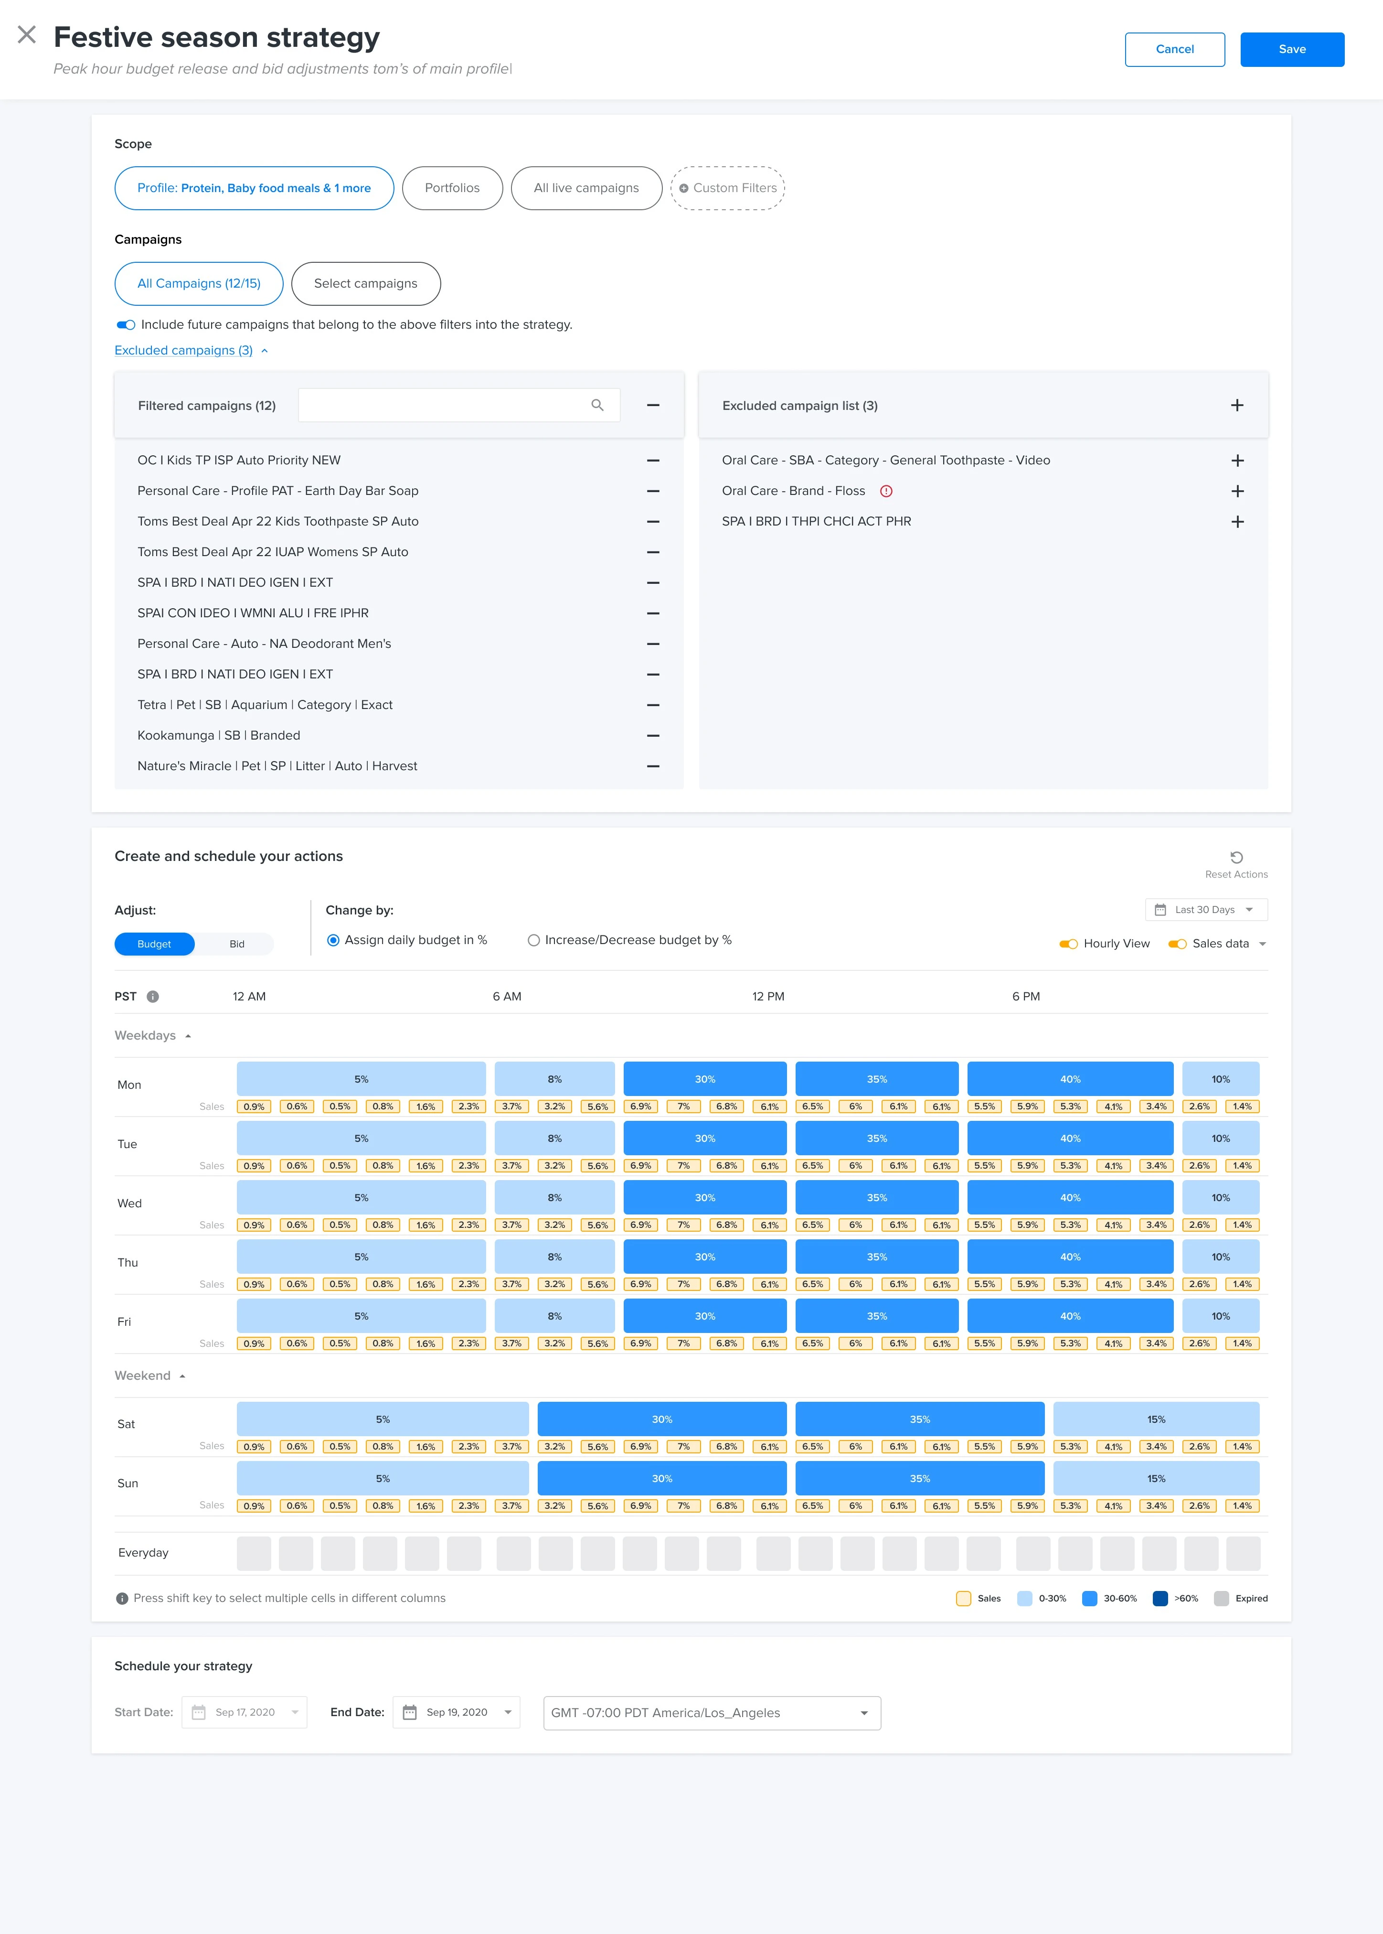The height and width of the screenshot is (1934, 1383).
Task: Remove all filtered campaigns with header minus
Action: pos(653,406)
